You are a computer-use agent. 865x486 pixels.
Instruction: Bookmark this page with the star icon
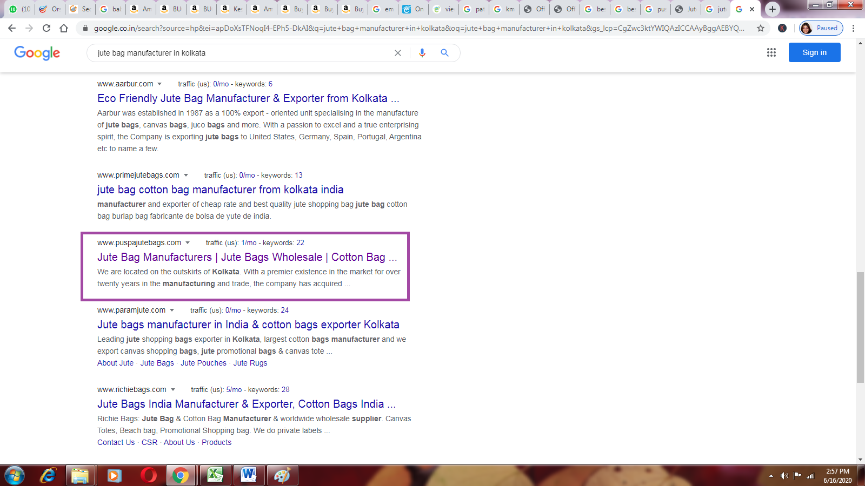coord(761,28)
